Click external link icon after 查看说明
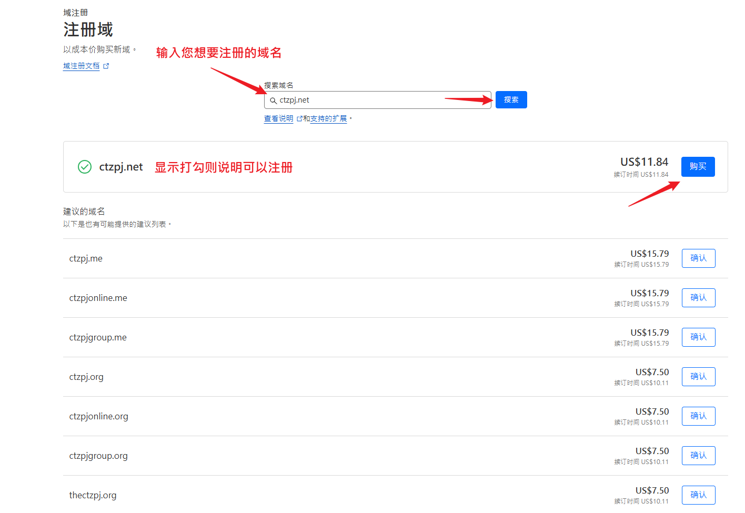The width and height of the screenshot is (745, 513). click(299, 119)
